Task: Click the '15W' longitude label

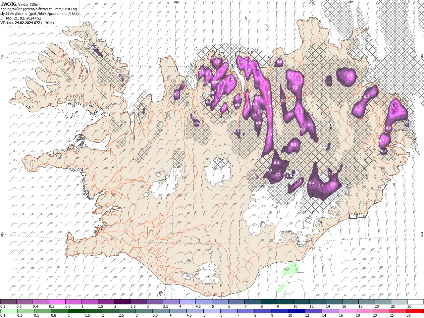Action: click(x=351, y=2)
